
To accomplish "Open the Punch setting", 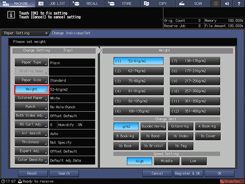I will (x=31, y=107).
